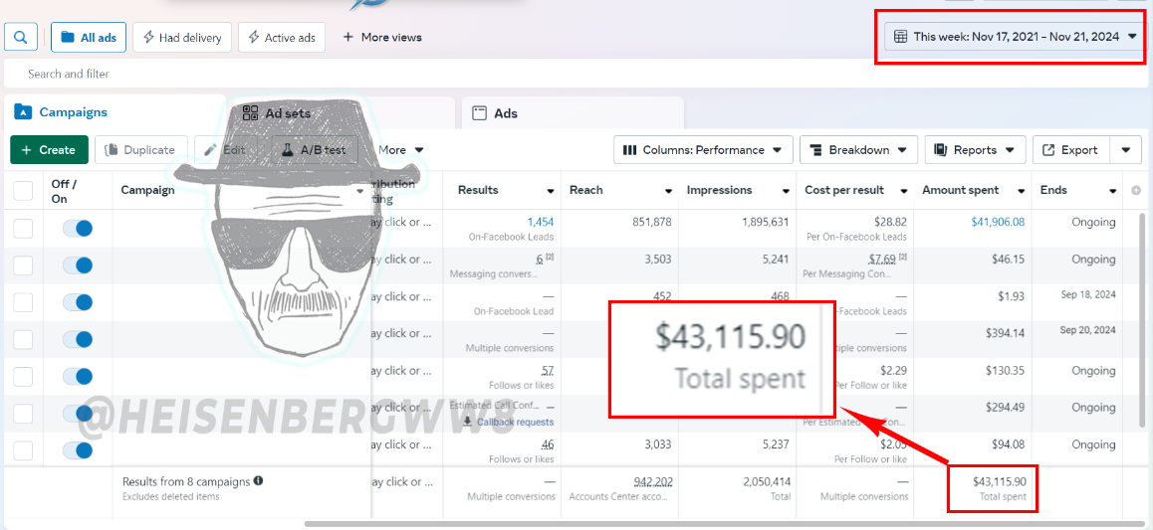Select checkbox for the $1.93 campaign row
Screen dimensions: 1153x530
click(x=24, y=301)
